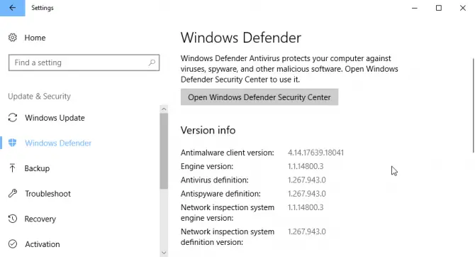Click Open Windows Defender Security Center

259,97
